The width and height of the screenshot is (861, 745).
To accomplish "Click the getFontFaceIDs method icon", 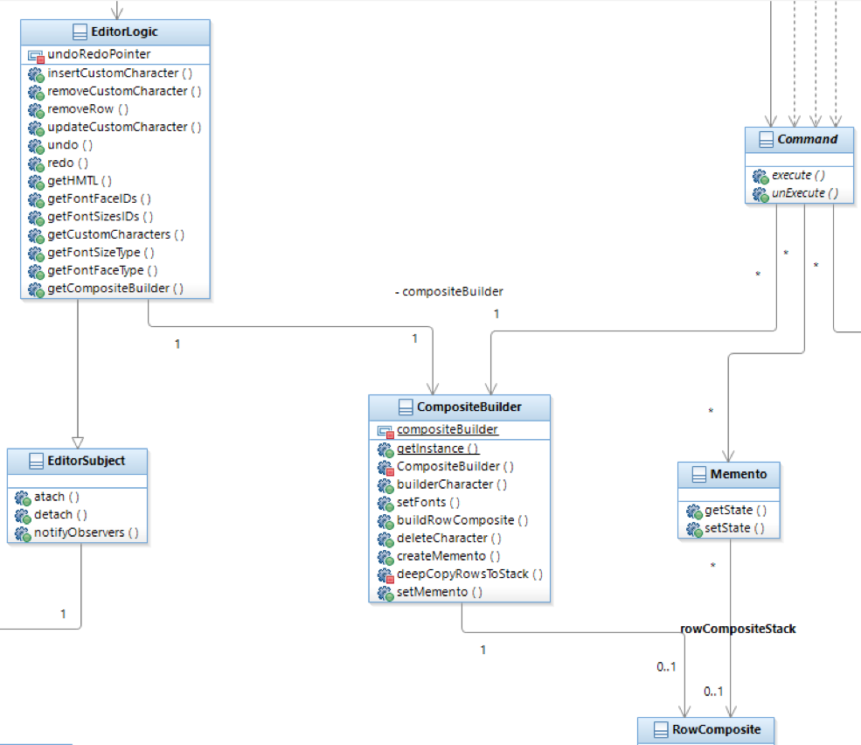I will (36, 199).
